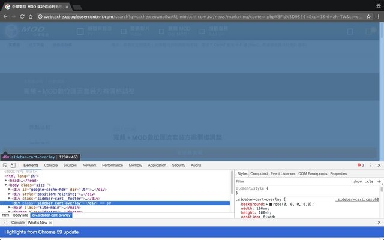384x240 pixels.
Task: Select the Properties pane tab
Action: tap(338, 173)
